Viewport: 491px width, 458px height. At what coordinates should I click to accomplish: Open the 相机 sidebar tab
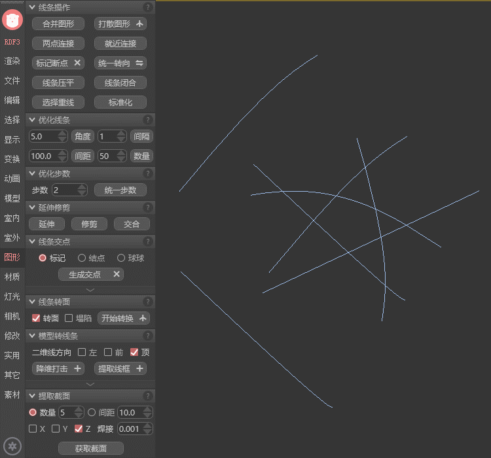pyautogui.click(x=12, y=316)
